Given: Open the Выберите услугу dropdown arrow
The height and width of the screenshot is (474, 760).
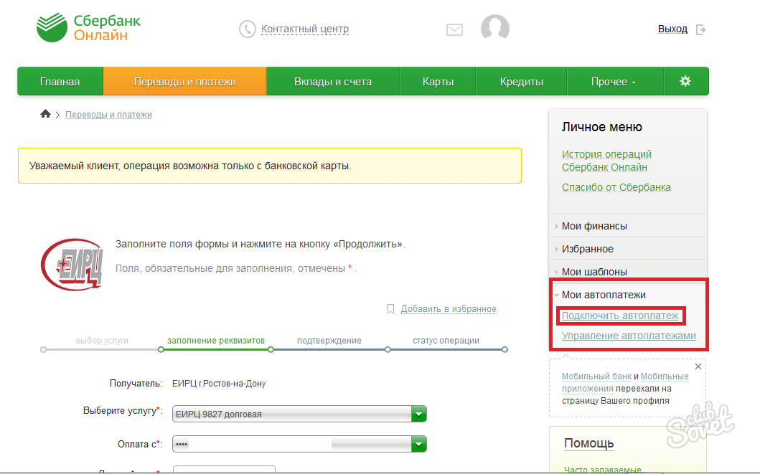Looking at the screenshot, I should coord(419,414).
